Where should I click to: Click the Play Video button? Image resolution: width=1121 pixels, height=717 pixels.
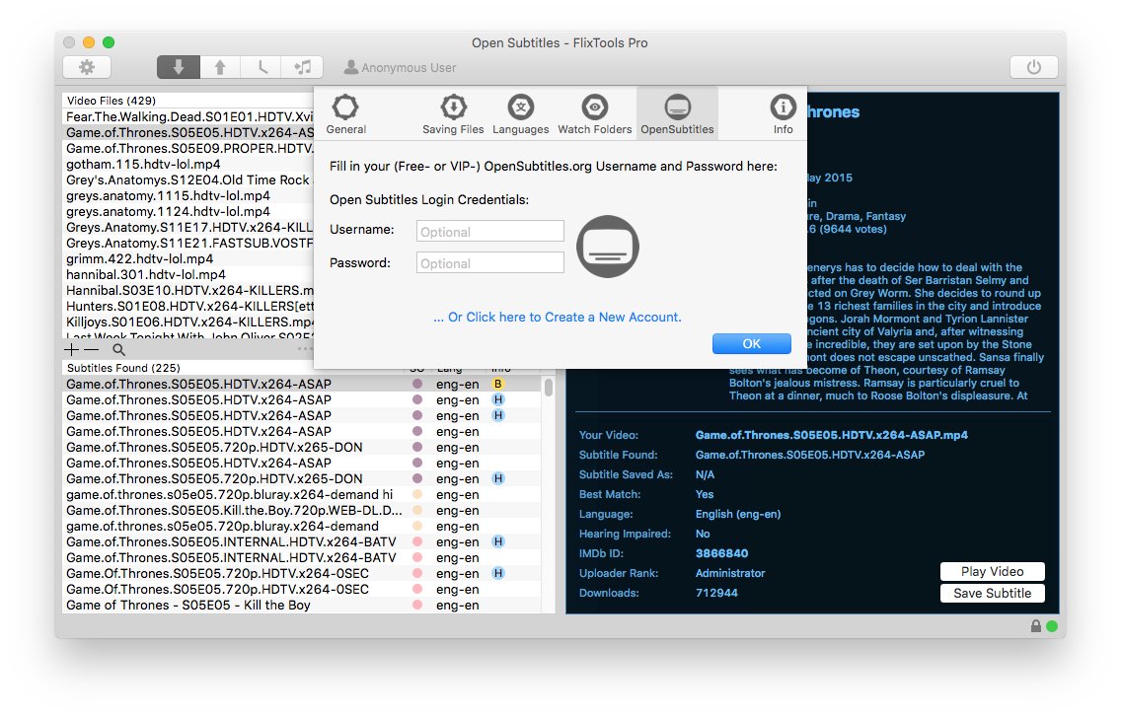993,571
